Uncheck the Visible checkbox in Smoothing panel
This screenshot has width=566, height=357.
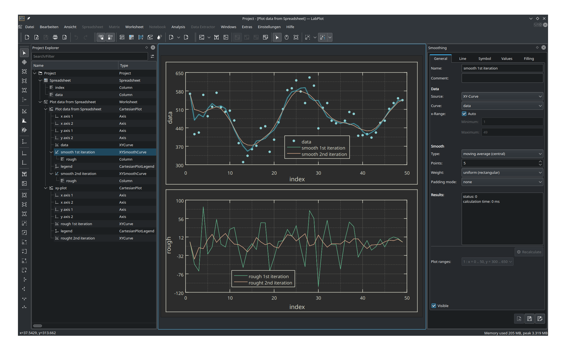(434, 306)
